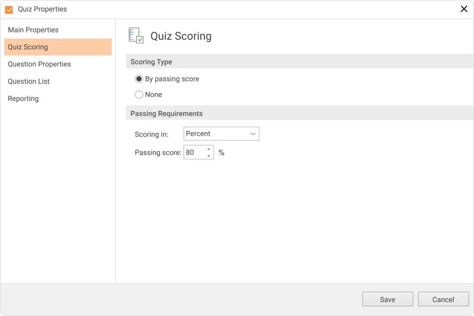This screenshot has width=474, height=316.
Task: Click the percent sign beside passing score
Action: pos(222,152)
